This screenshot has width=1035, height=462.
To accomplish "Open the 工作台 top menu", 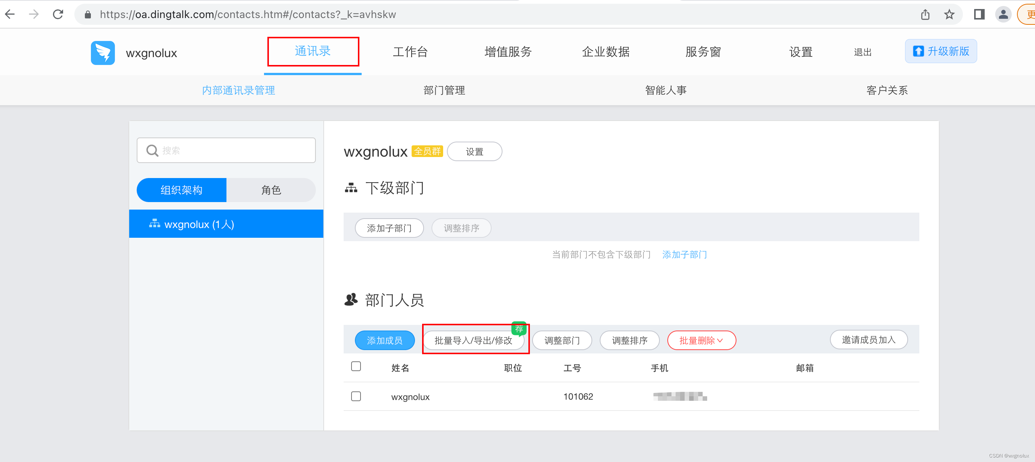I will point(410,52).
